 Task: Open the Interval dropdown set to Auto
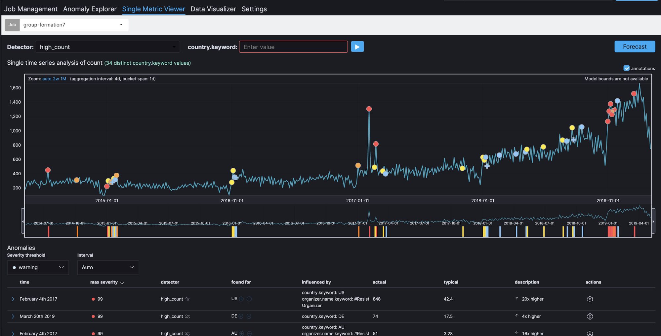click(108, 267)
